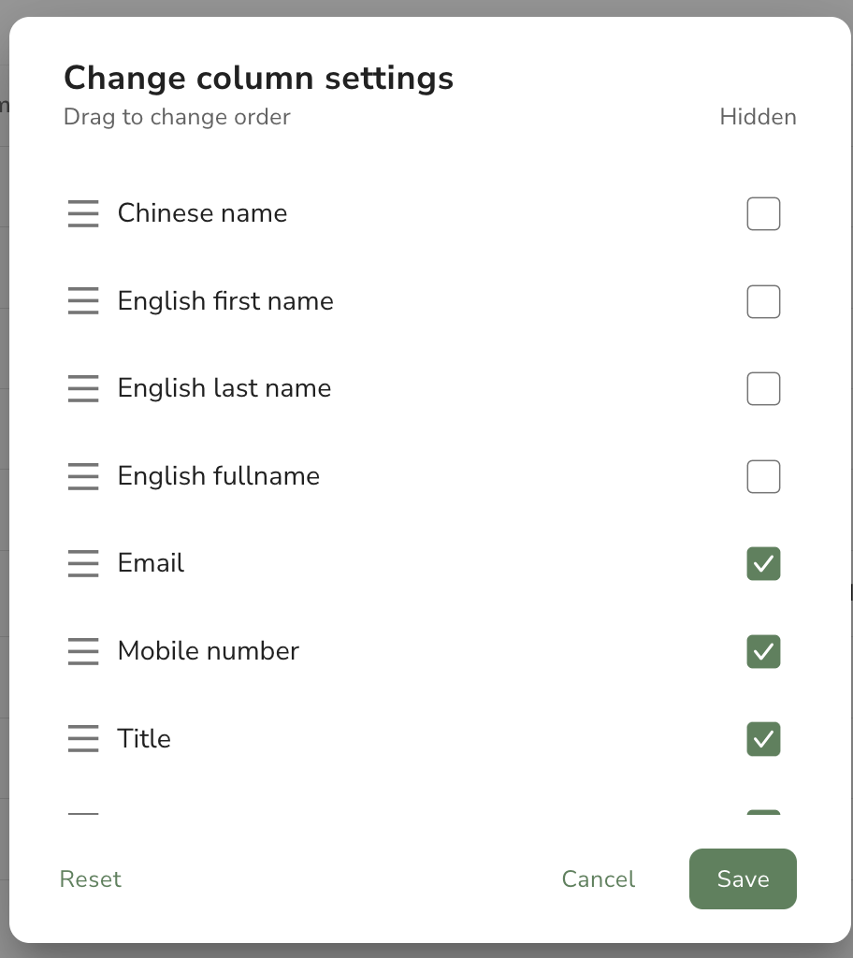Click the English first name drag handle
Image resolution: width=853 pixels, height=958 pixels.
click(83, 301)
